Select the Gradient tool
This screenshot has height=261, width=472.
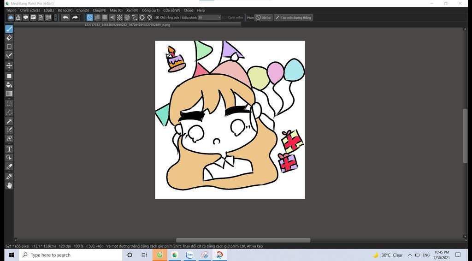click(x=9, y=93)
